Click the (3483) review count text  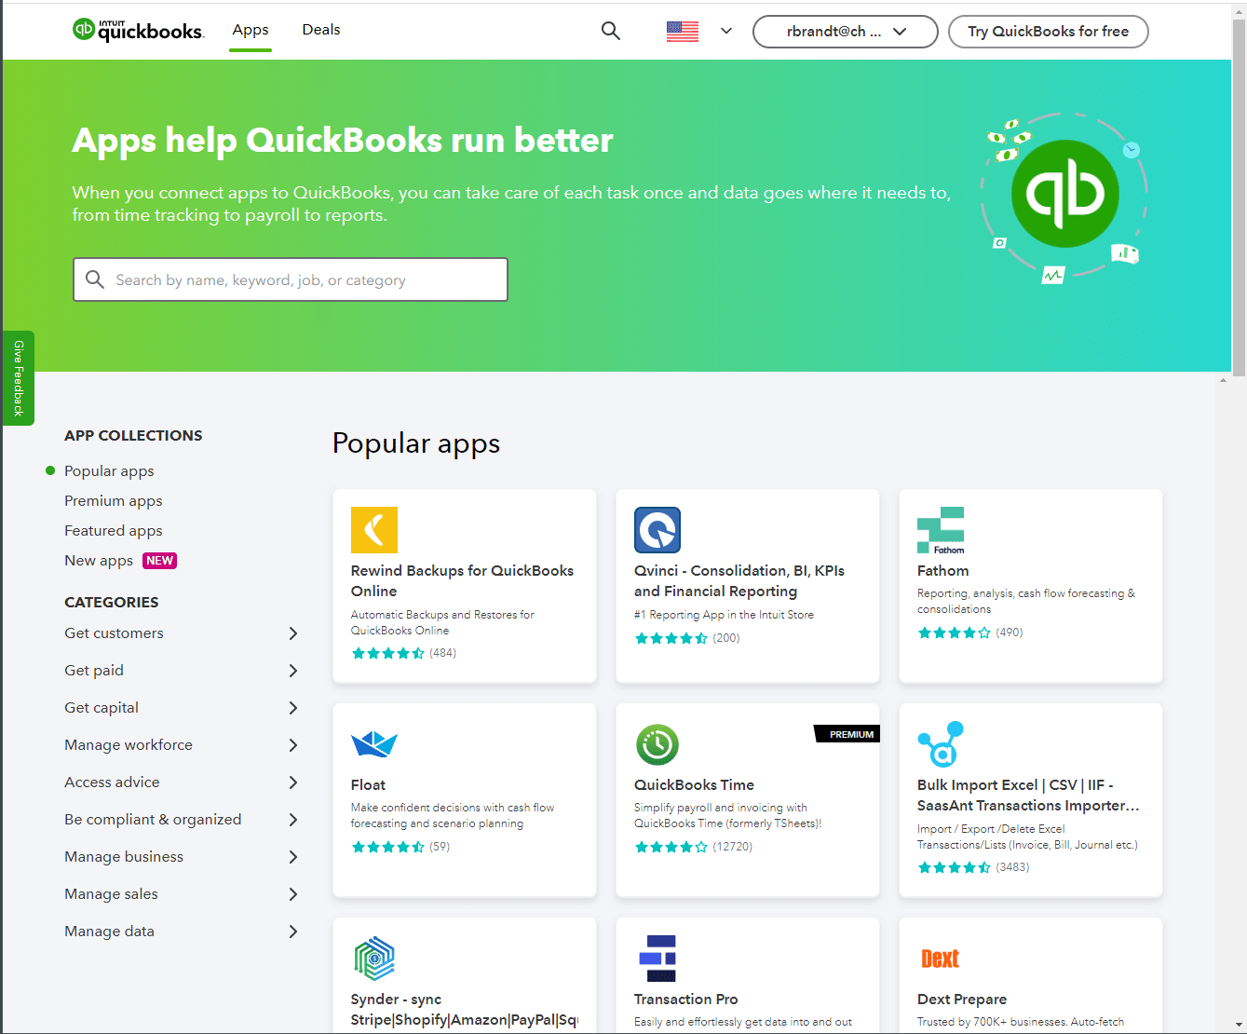[1012, 867]
